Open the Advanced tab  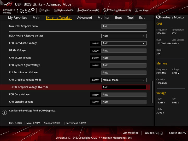pos(85,18)
